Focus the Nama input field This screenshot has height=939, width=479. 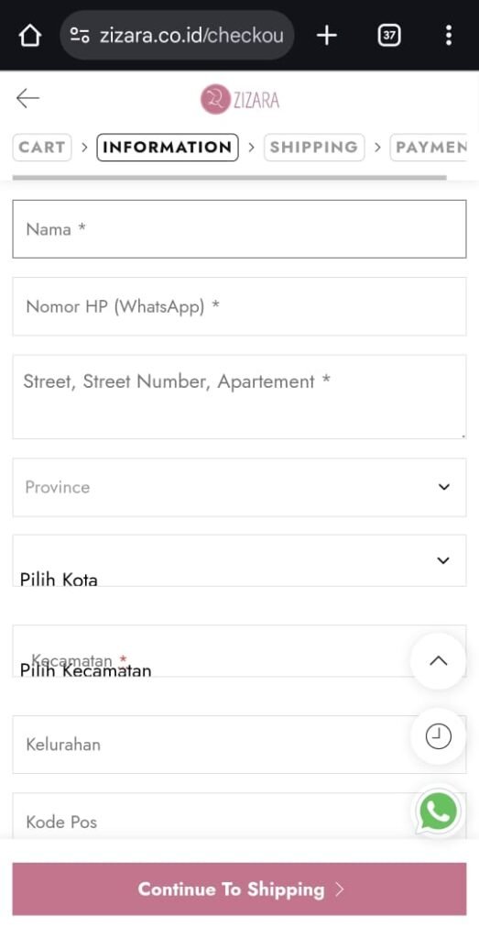pyautogui.click(x=239, y=229)
